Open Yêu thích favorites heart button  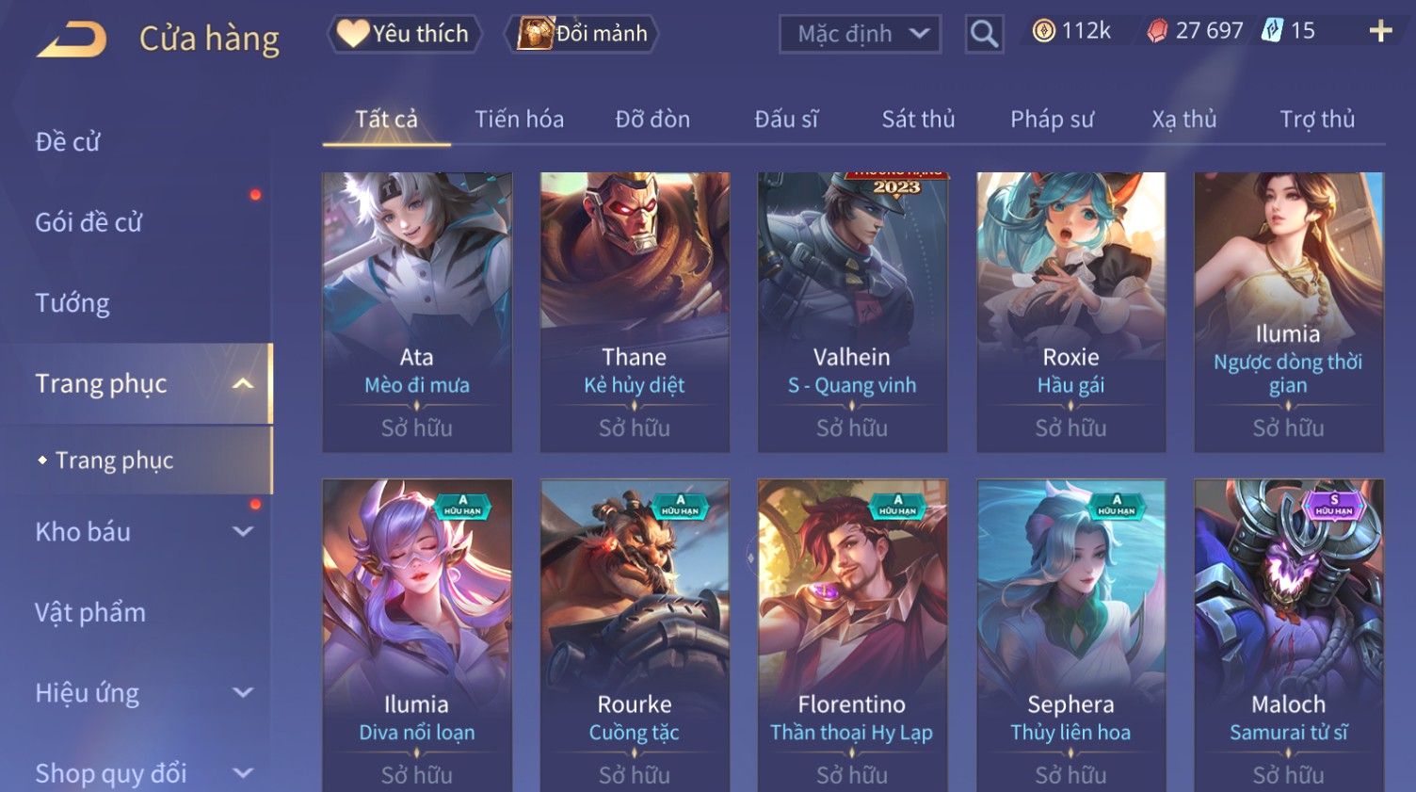pyautogui.click(x=405, y=34)
